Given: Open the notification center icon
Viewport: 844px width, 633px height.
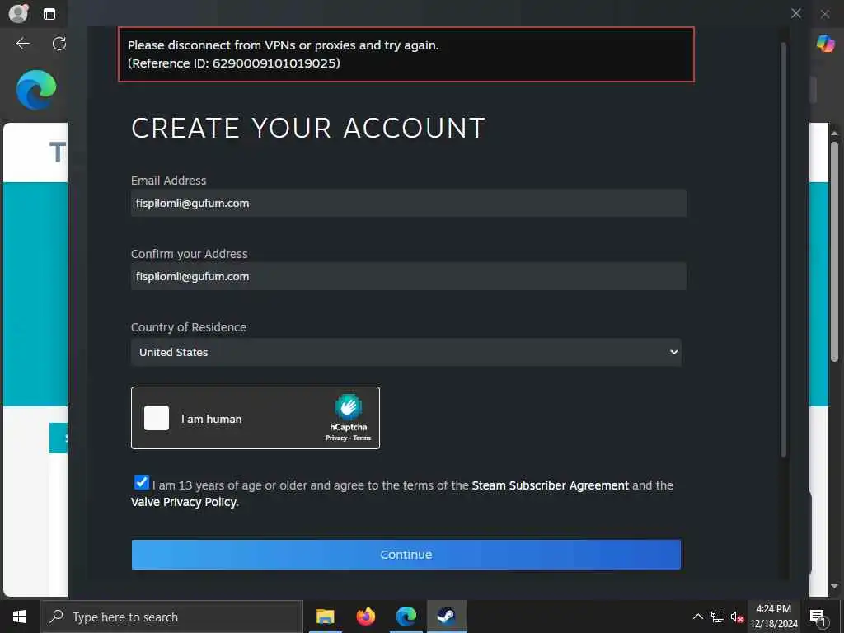Looking at the screenshot, I should point(818,617).
